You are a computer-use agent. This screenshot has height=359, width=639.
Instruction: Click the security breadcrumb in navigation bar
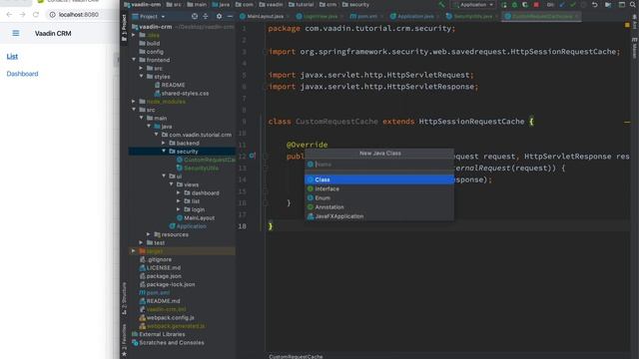(x=355, y=4)
